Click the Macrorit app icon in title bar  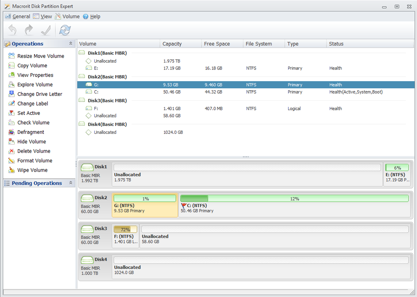click(7, 6)
